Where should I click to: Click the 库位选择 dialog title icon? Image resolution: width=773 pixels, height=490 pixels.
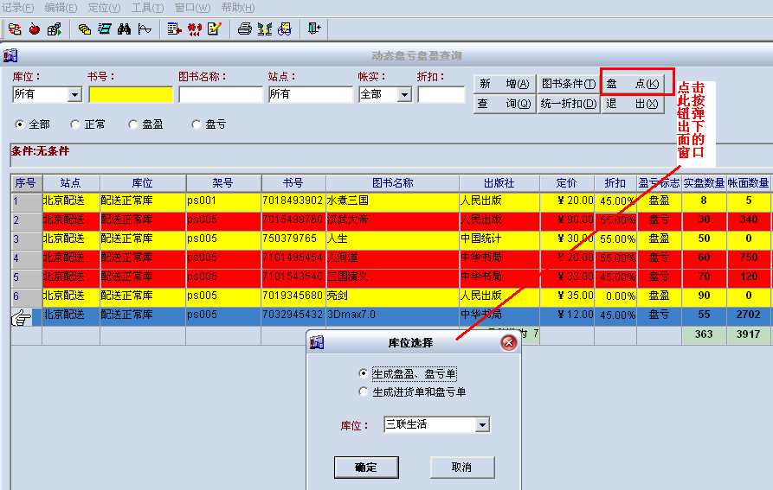pyautogui.click(x=317, y=342)
